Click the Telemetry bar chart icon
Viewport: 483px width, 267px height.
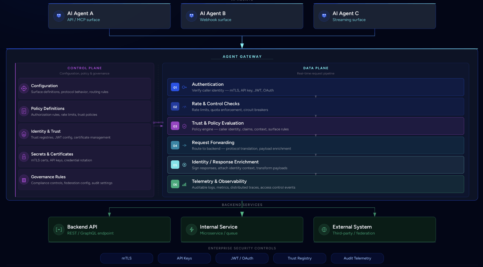(x=184, y=184)
